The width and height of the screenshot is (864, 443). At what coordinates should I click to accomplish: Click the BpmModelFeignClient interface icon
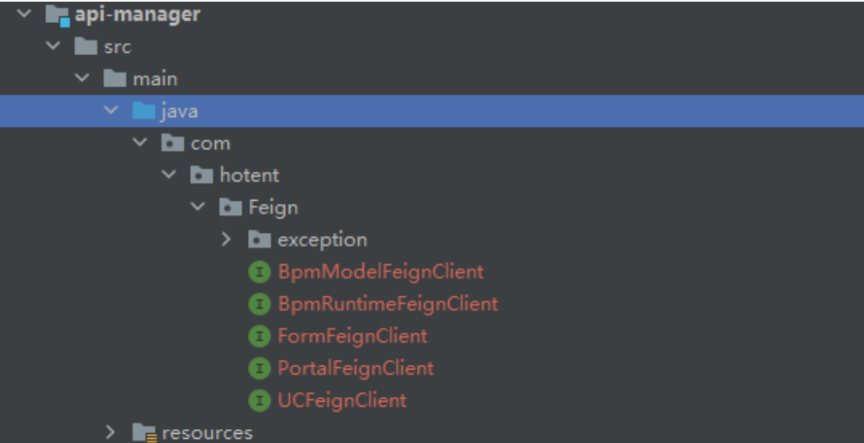click(259, 272)
